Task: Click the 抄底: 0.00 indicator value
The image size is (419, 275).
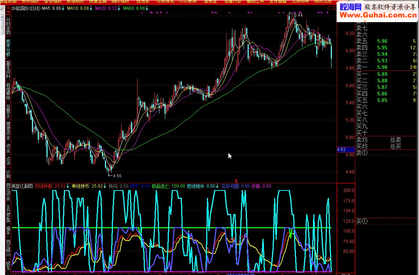Action: pos(261,186)
